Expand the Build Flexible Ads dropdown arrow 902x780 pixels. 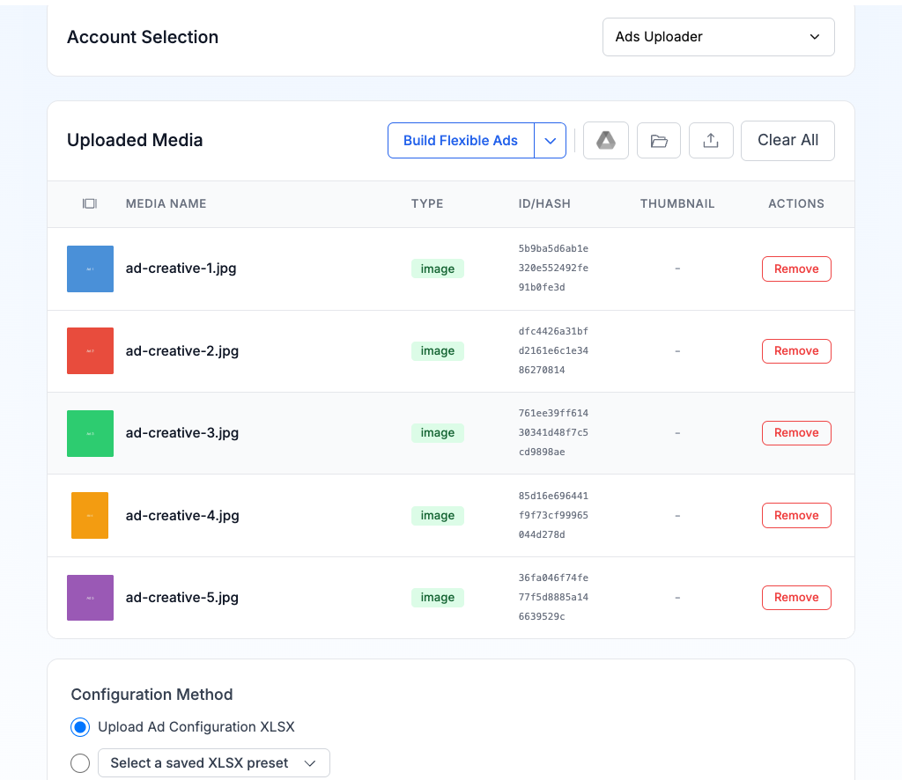tap(550, 141)
